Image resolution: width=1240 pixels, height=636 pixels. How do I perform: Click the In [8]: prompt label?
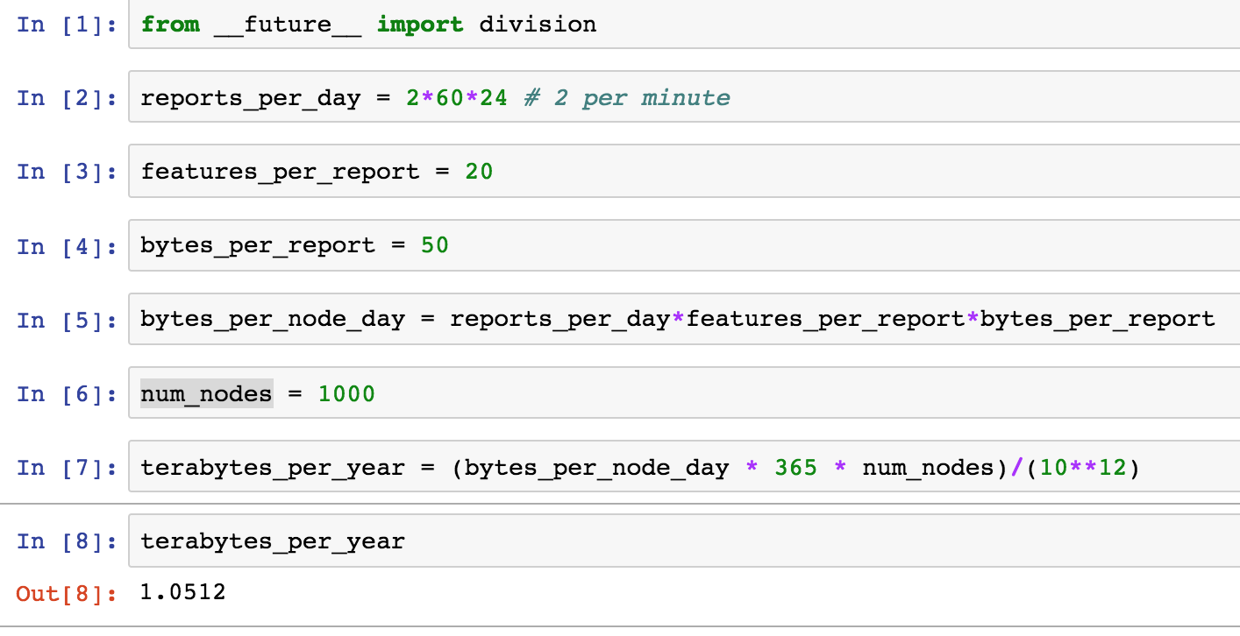[67, 541]
